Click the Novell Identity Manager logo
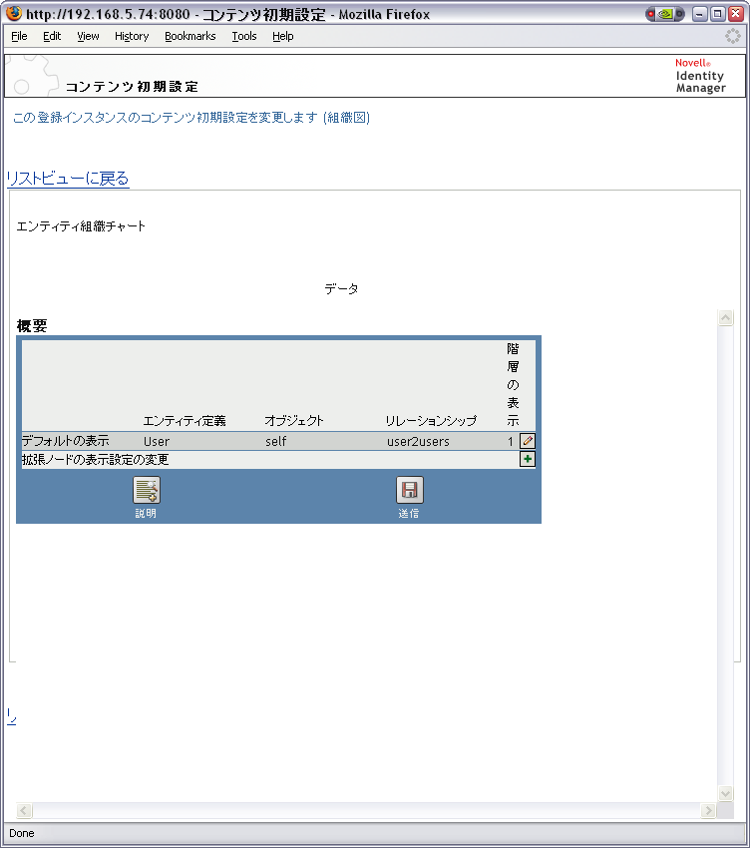Viewport: 750px width, 848px height. coord(701,76)
